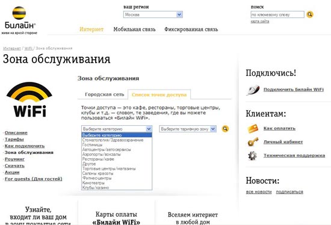Switch to the Список точек доступа tab
Viewport: 331px width, 225px height.
[159, 94]
